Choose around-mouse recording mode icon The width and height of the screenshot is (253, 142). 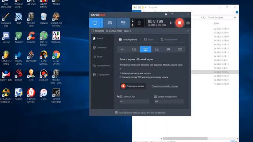[x=157, y=49]
